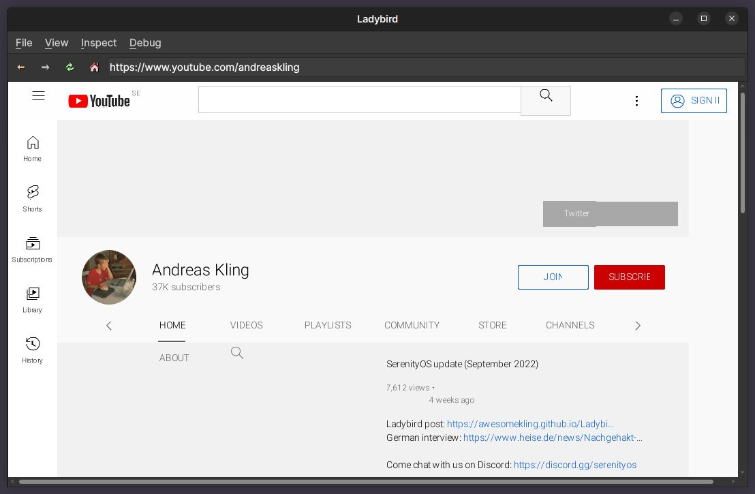Screen dimensions: 755x494
Task: Click the red SUBSCRIBE button
Action: 630,277
